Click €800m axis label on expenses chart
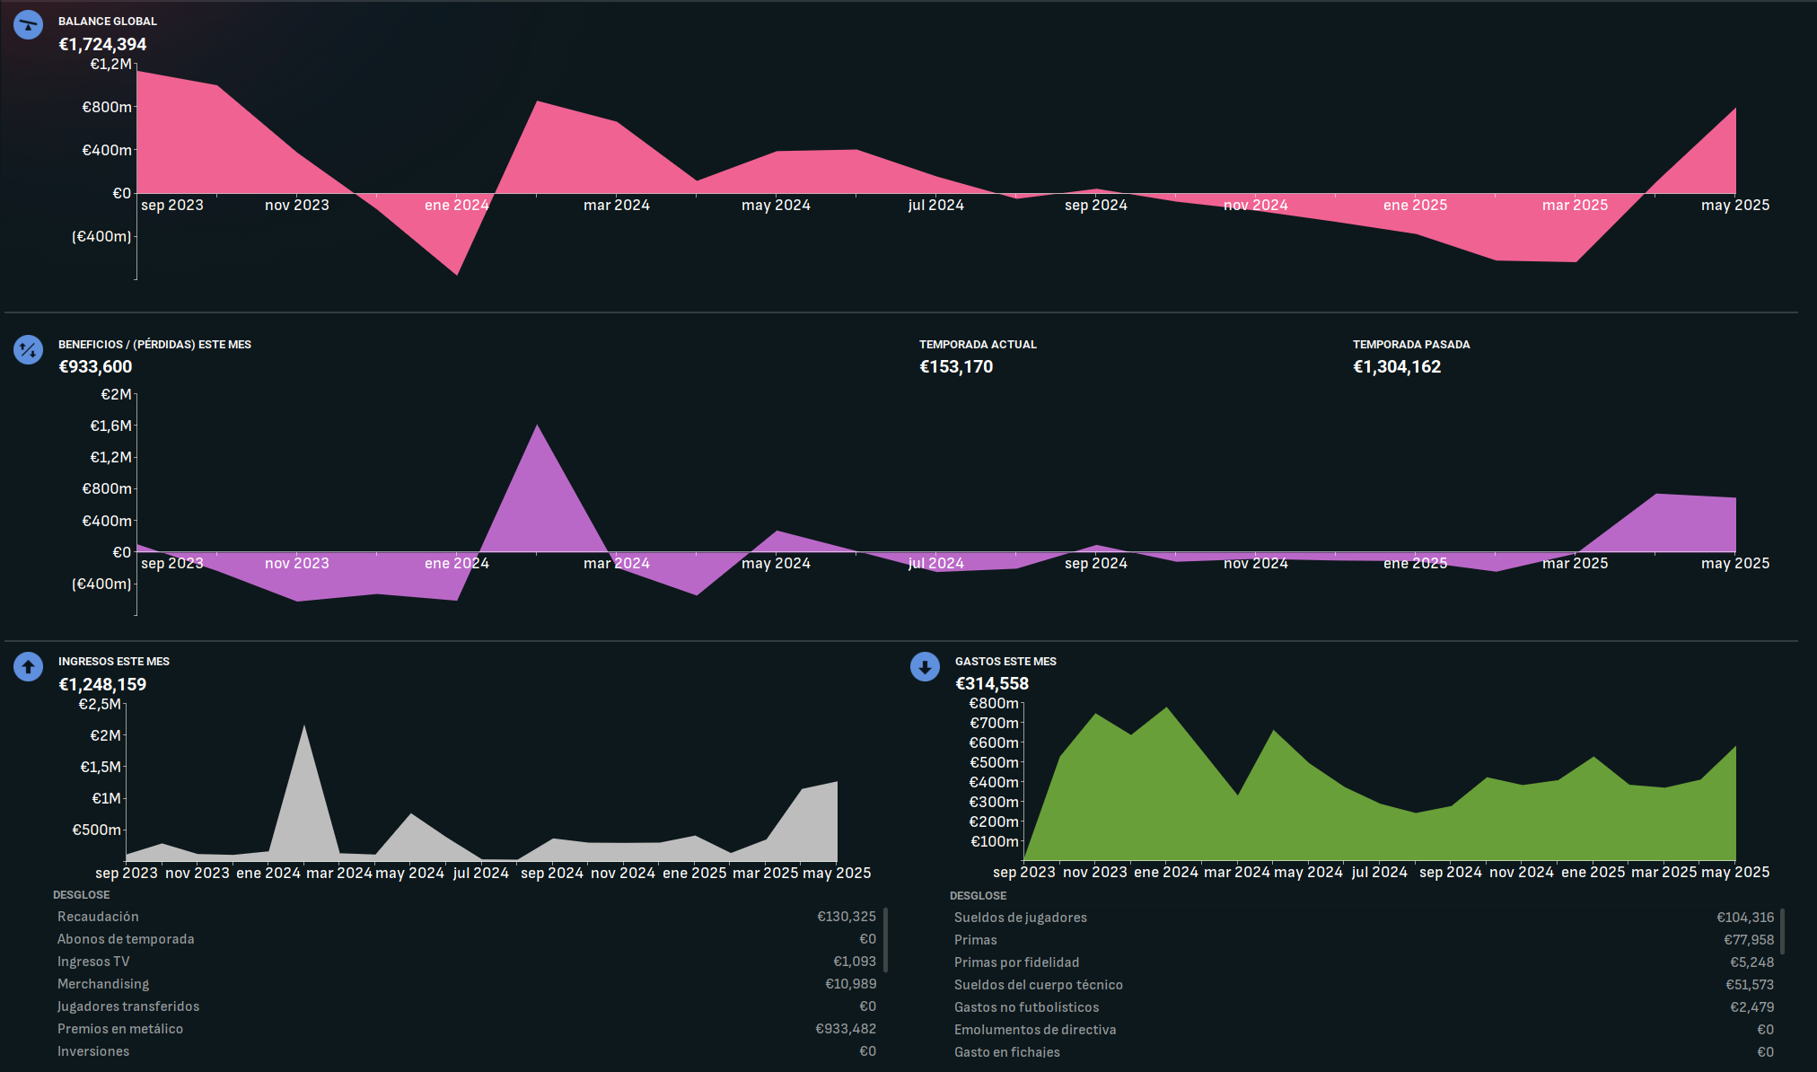 point(994,703)
